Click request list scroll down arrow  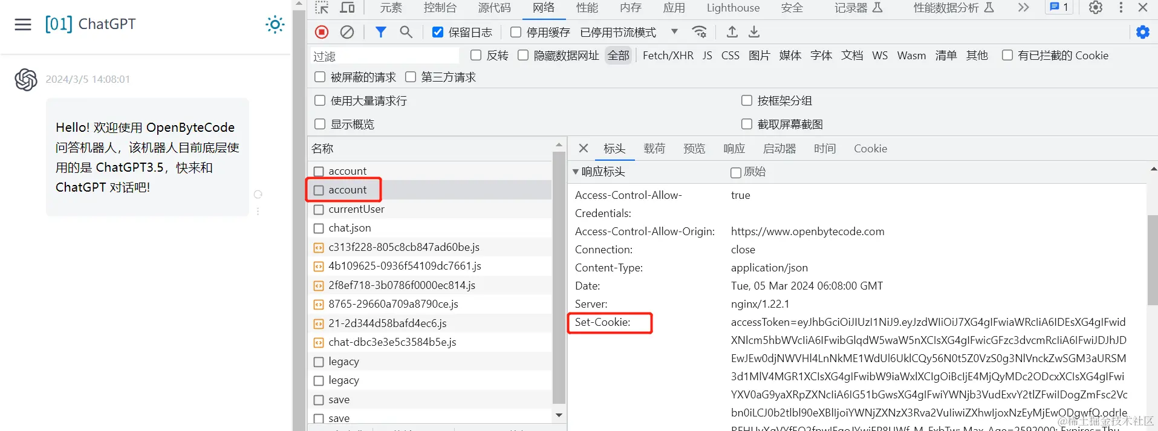click(559, 415)
